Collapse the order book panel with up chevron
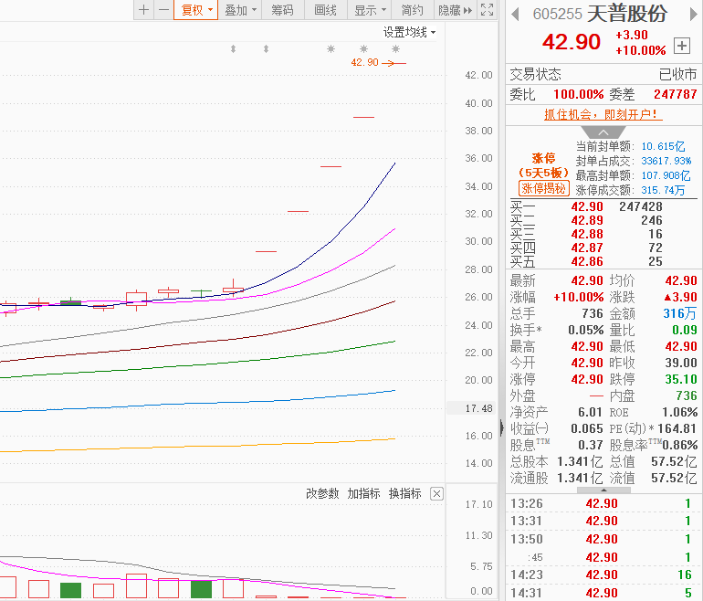Viewport: 703px width, 601px height. pyautogui.click(x=603, y=132)
